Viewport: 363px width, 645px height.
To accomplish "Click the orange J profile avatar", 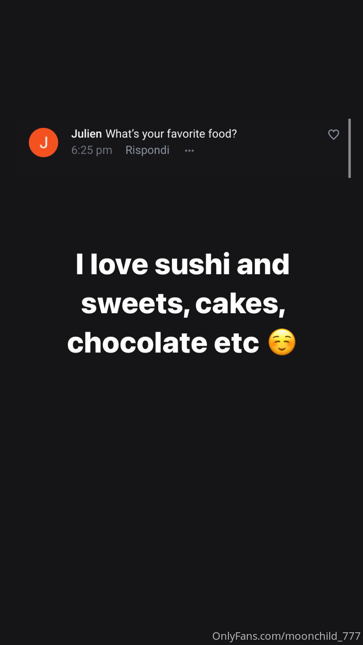I will pyautogui.click(x=43, y=142).
